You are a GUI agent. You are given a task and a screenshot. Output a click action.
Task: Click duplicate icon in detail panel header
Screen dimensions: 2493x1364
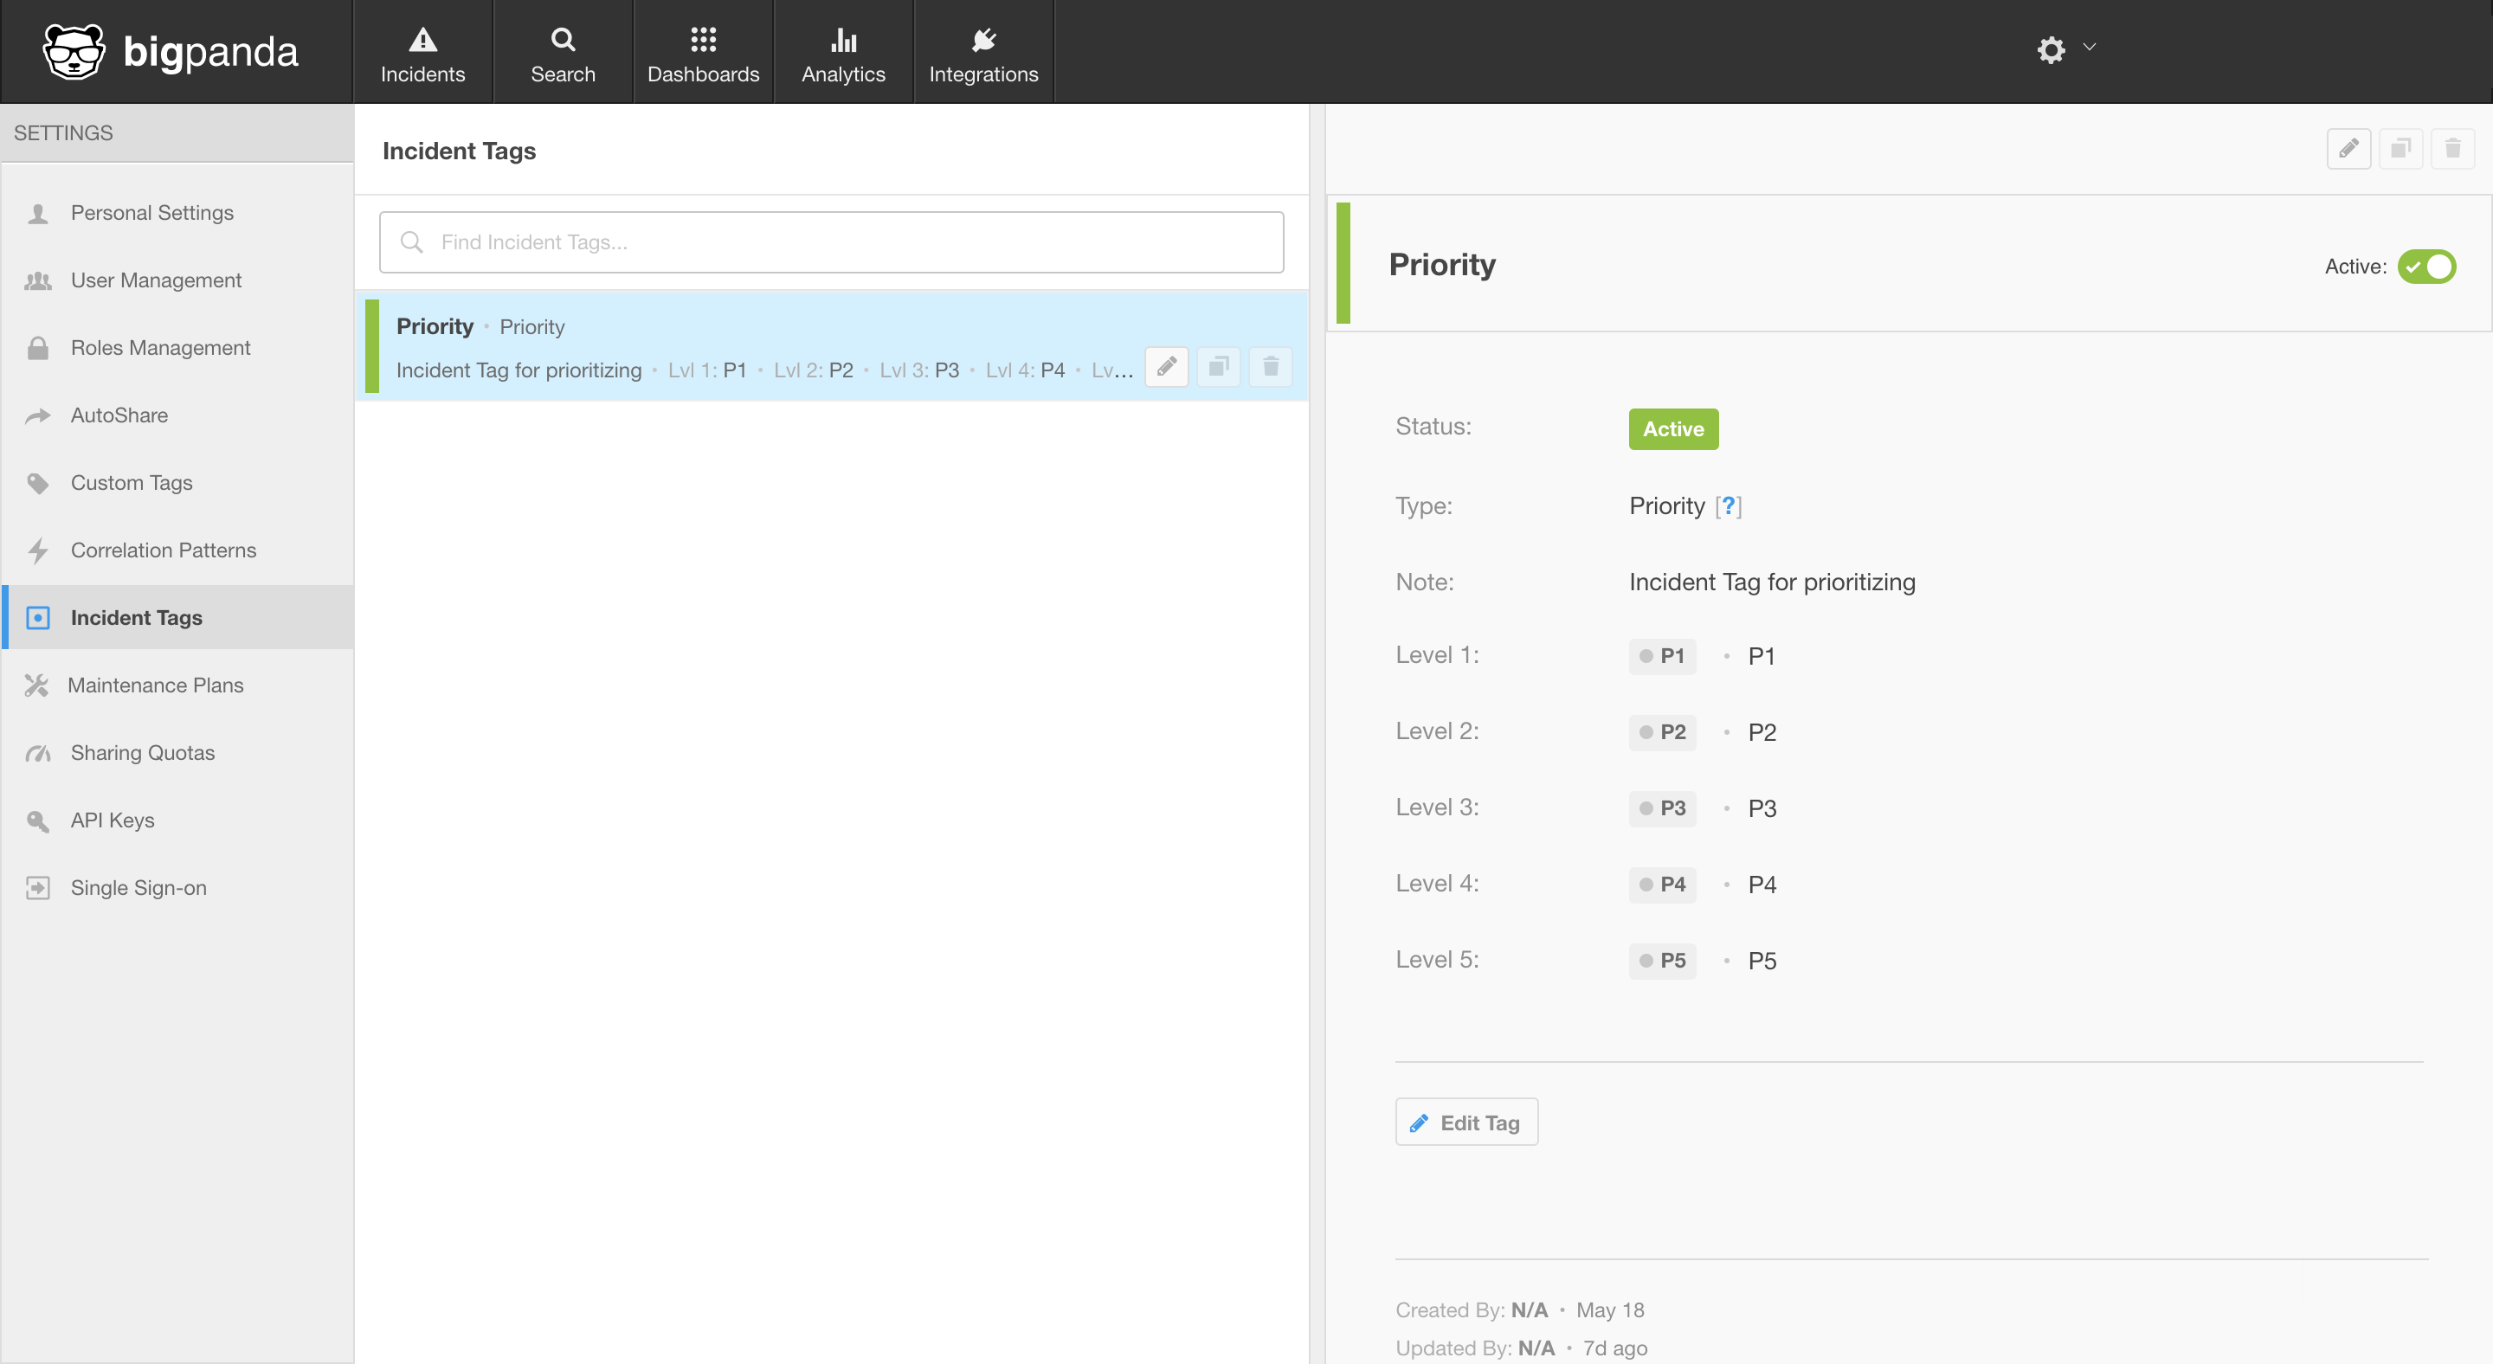[x=2400, y=149]
